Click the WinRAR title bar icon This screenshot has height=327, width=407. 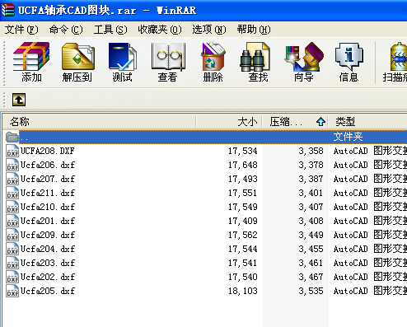[x=7, y=10]
